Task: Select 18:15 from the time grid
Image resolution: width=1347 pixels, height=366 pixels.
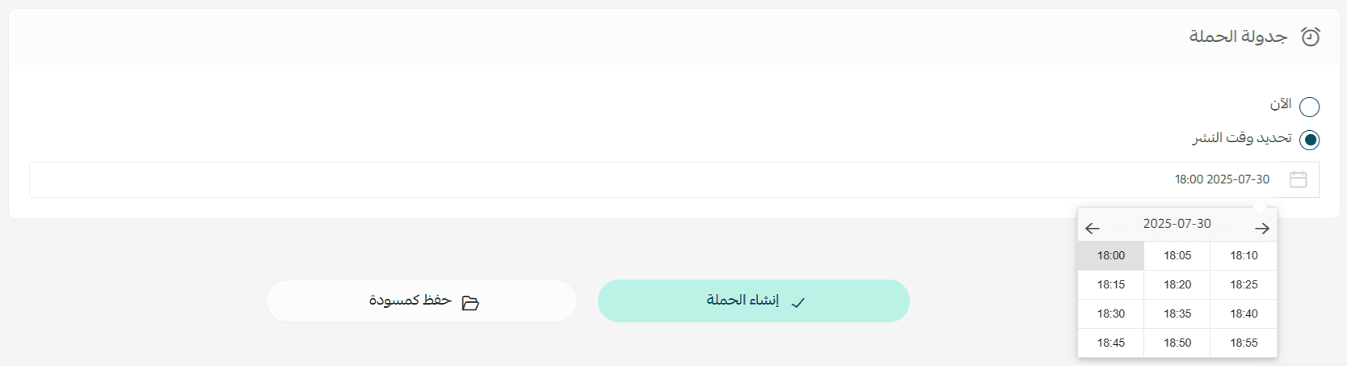Action: [x=1111, y=284]
